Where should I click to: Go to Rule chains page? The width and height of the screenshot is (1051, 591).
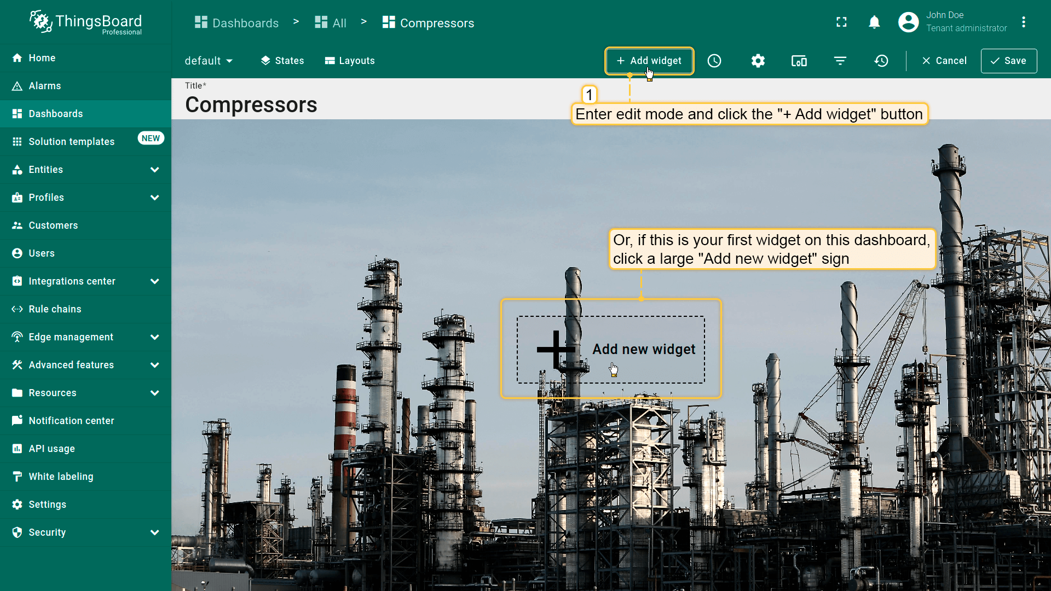point(55,309)
